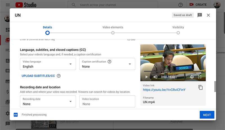The image size is (225, 130).
Task: Click the CREATE button
Action: 198,5
